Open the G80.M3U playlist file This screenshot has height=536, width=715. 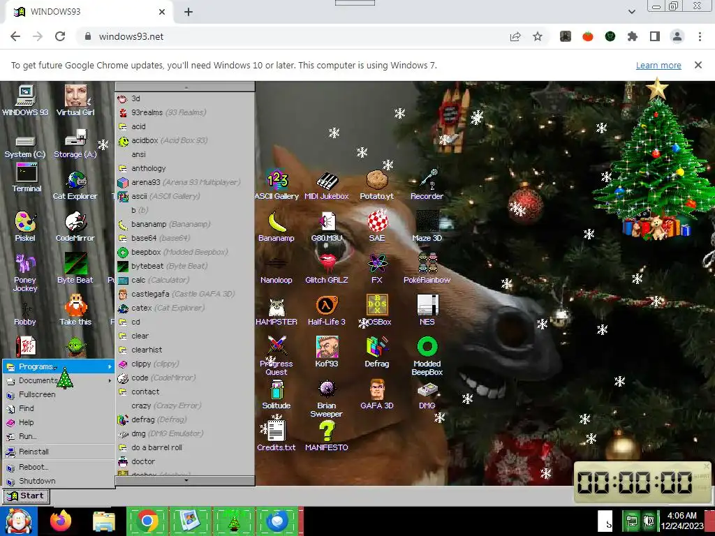click(x=327, y=227)
